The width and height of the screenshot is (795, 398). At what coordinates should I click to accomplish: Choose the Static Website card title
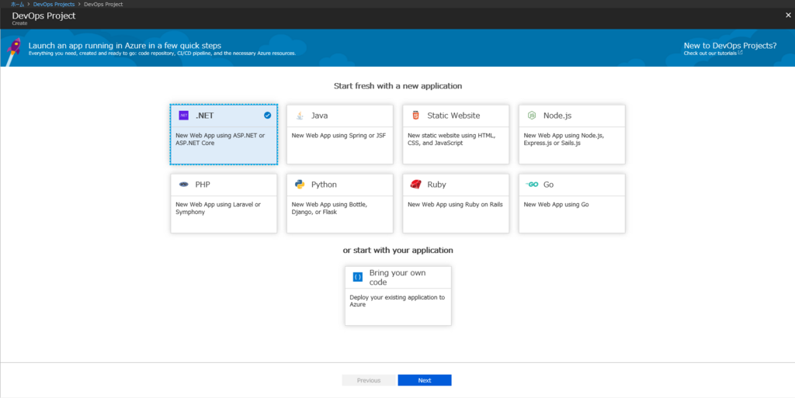point(453,116)
